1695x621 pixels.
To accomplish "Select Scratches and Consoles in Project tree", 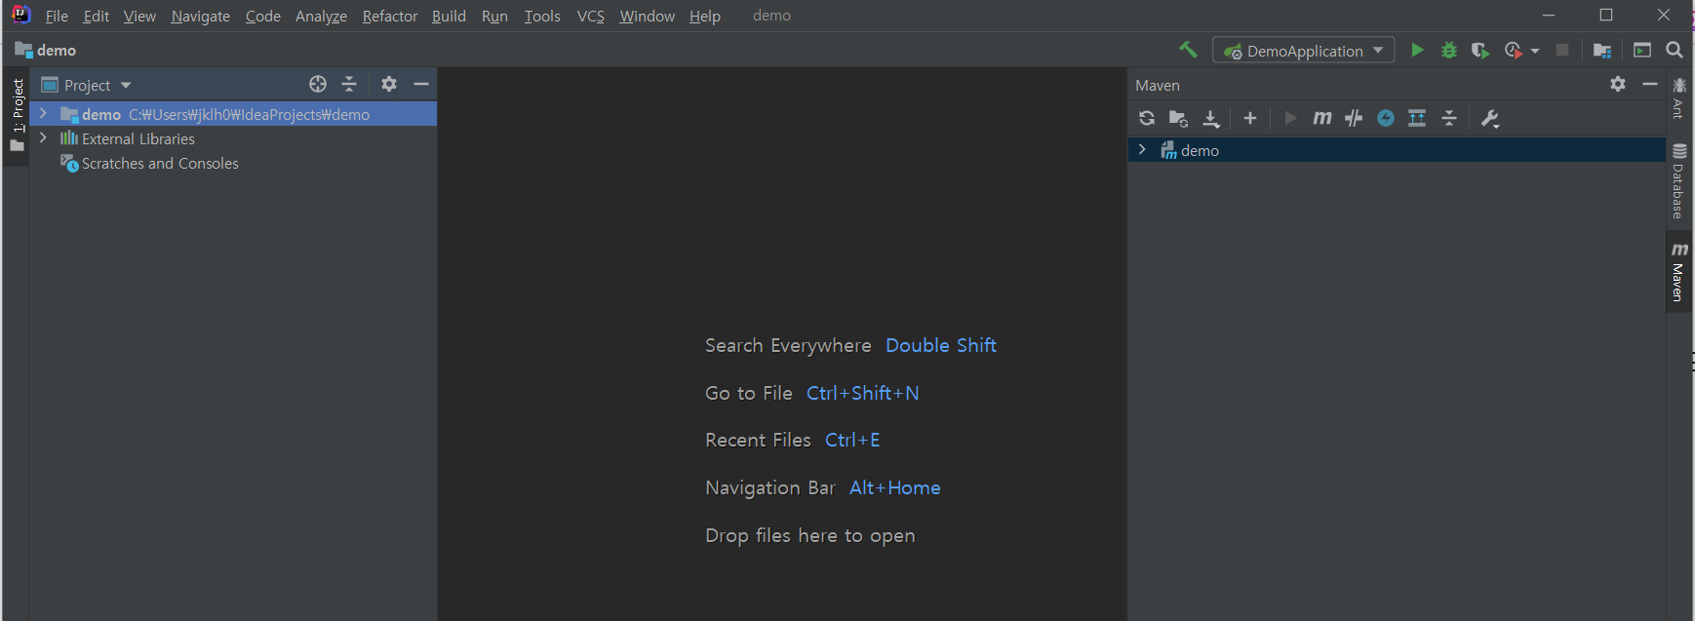I will coord(160,164).
